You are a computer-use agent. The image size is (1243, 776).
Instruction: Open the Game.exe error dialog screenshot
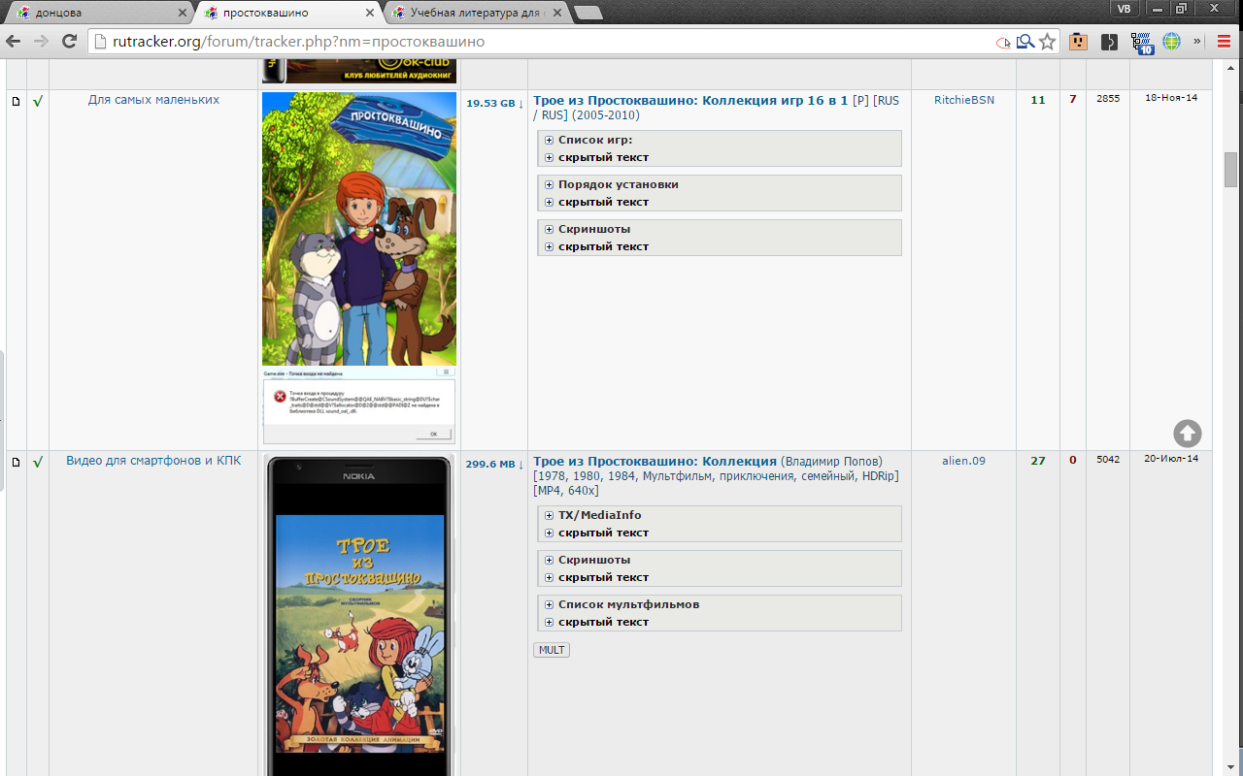(x=359, y=405)
